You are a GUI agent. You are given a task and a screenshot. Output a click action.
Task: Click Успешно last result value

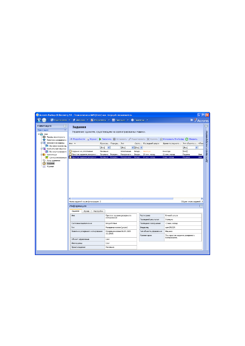169,220
